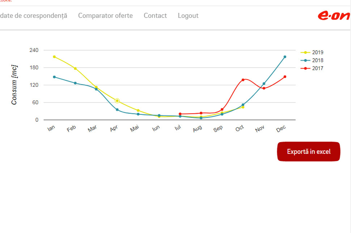Click the 2018 February data point
Screen dimensions: 351x233
pos(75,83)
